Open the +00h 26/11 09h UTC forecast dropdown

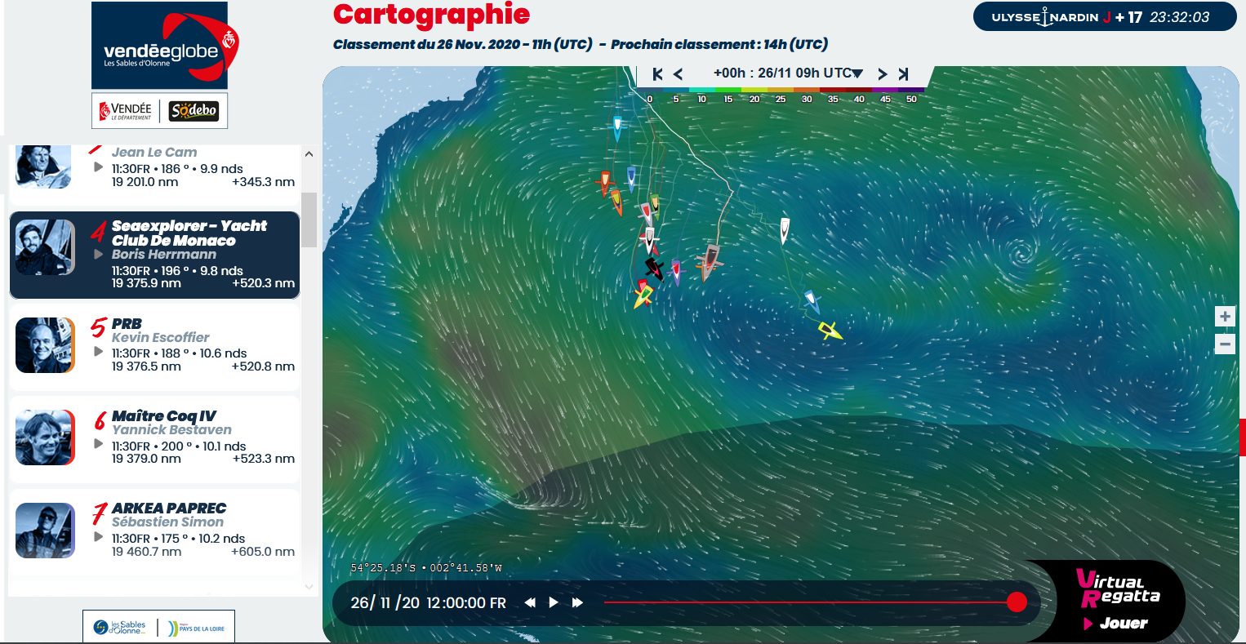[788, 73]
